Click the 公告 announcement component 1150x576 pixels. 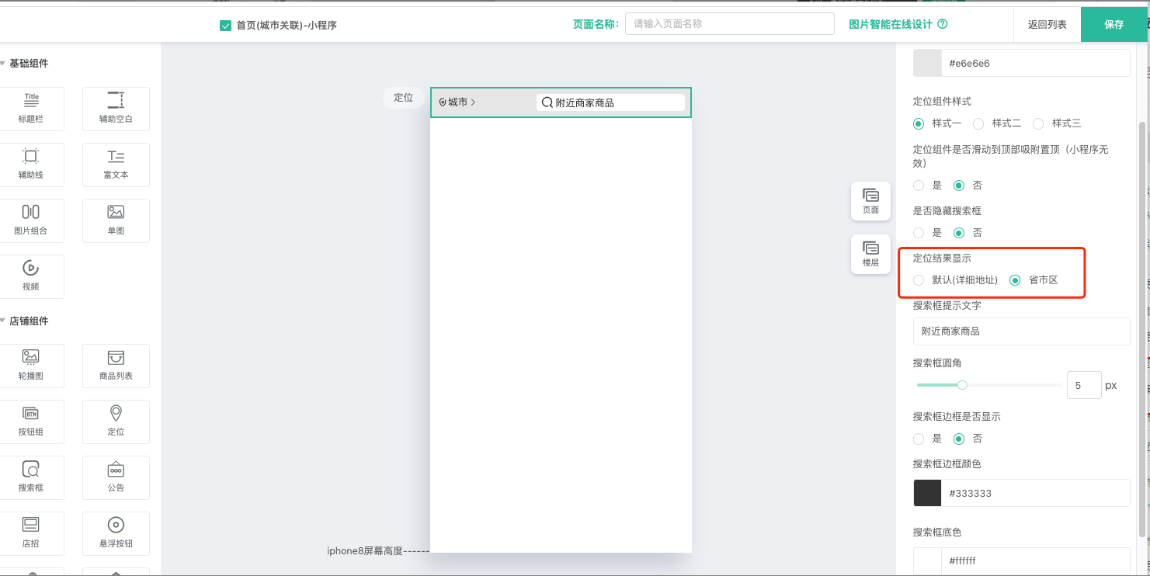coord(116,477)
